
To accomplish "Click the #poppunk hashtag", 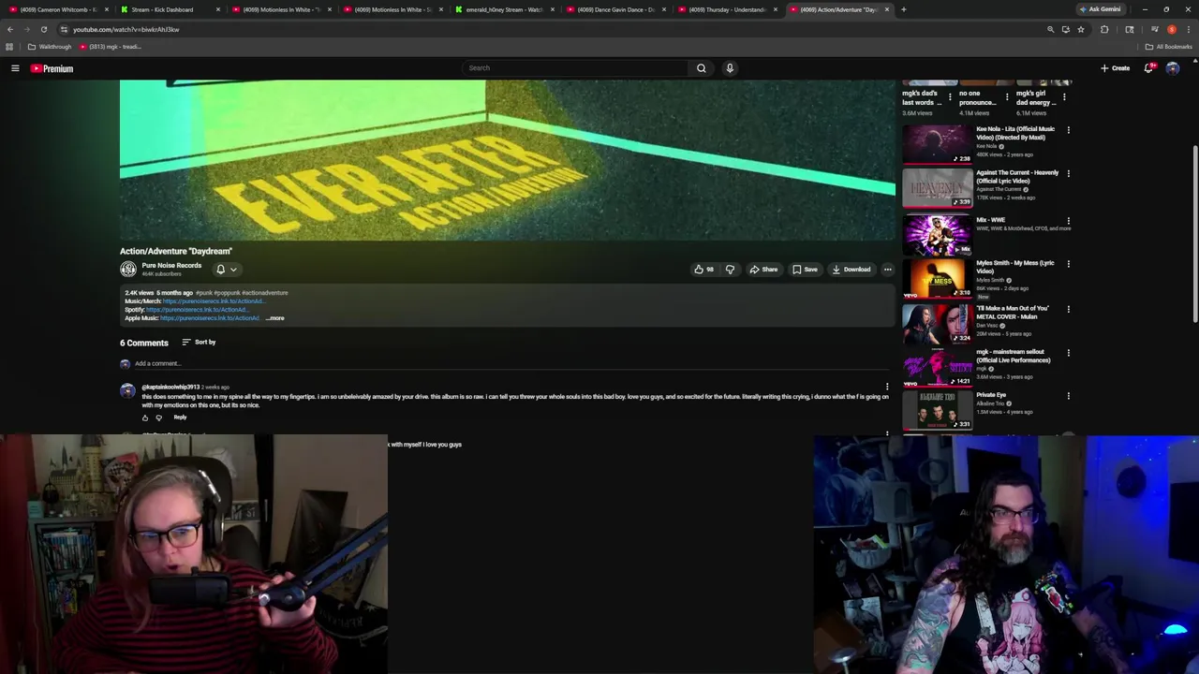I will 228,293.
